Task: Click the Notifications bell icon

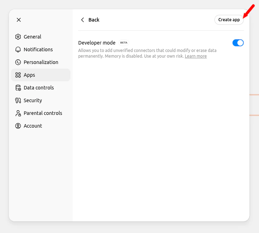Action: pyautogui.click(x=18, y=49)
